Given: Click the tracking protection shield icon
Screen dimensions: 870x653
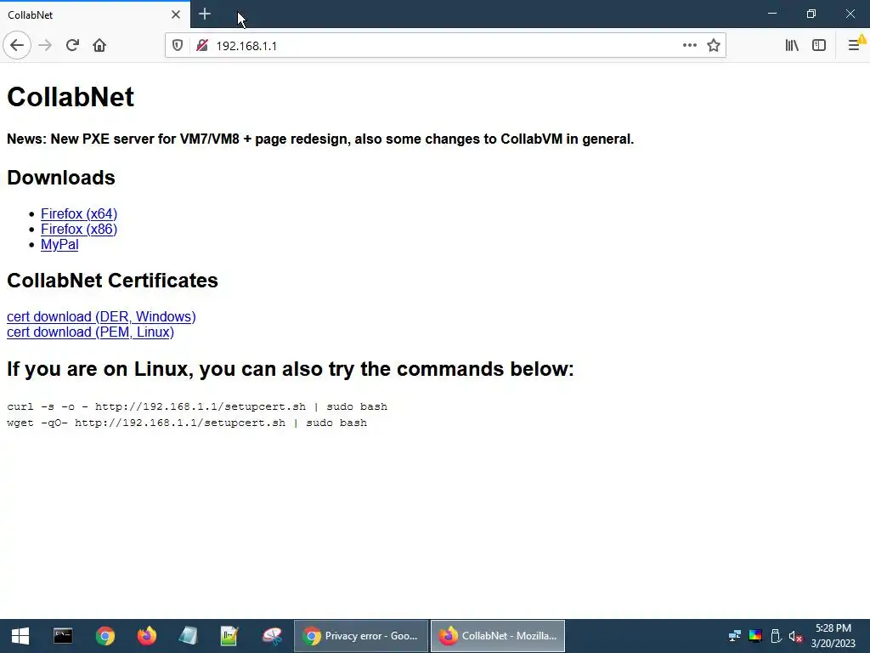Looking at the screenshot, I should tap(178, 46).
